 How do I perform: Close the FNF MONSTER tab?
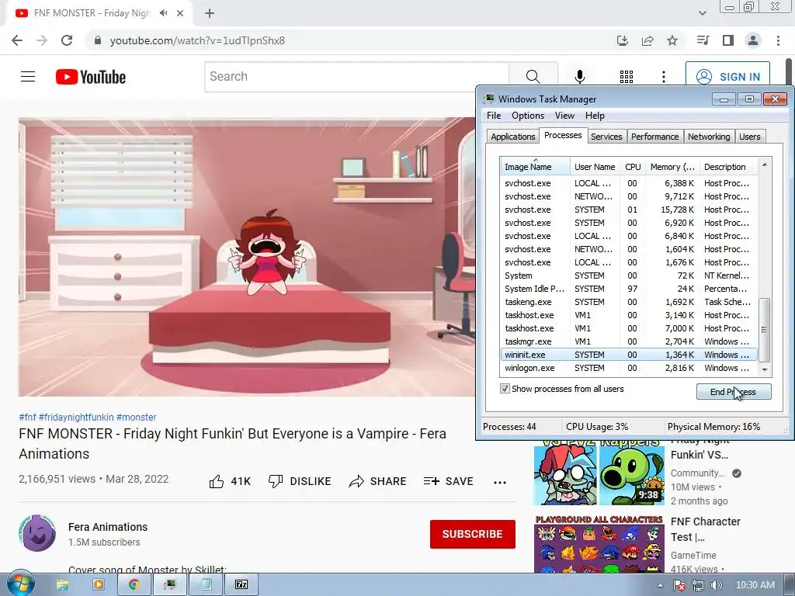click(x=180, y=13)
